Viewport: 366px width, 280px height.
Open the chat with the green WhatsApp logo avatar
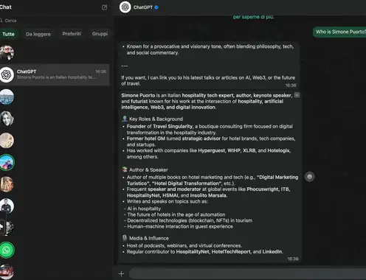coord(7,250)
